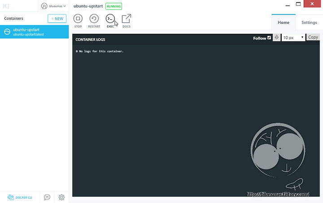
Task: Open preferences via the gear icon
Action: pyautogui.click(x=61, y=197)
